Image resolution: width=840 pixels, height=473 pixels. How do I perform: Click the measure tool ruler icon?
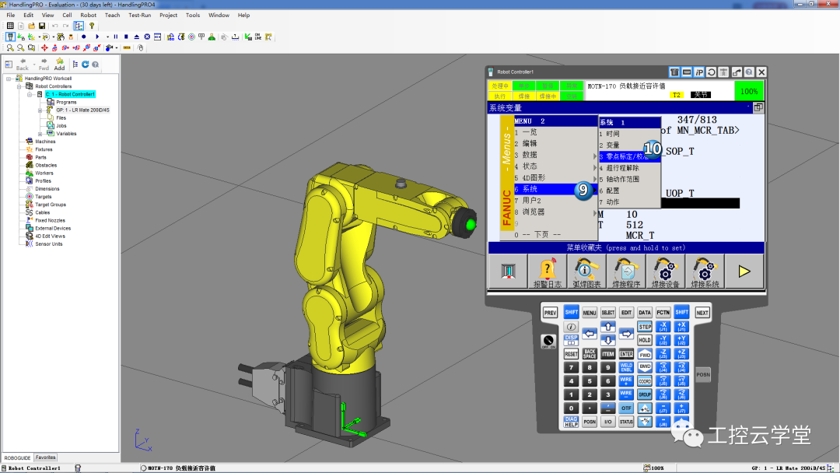click(127, 47)
